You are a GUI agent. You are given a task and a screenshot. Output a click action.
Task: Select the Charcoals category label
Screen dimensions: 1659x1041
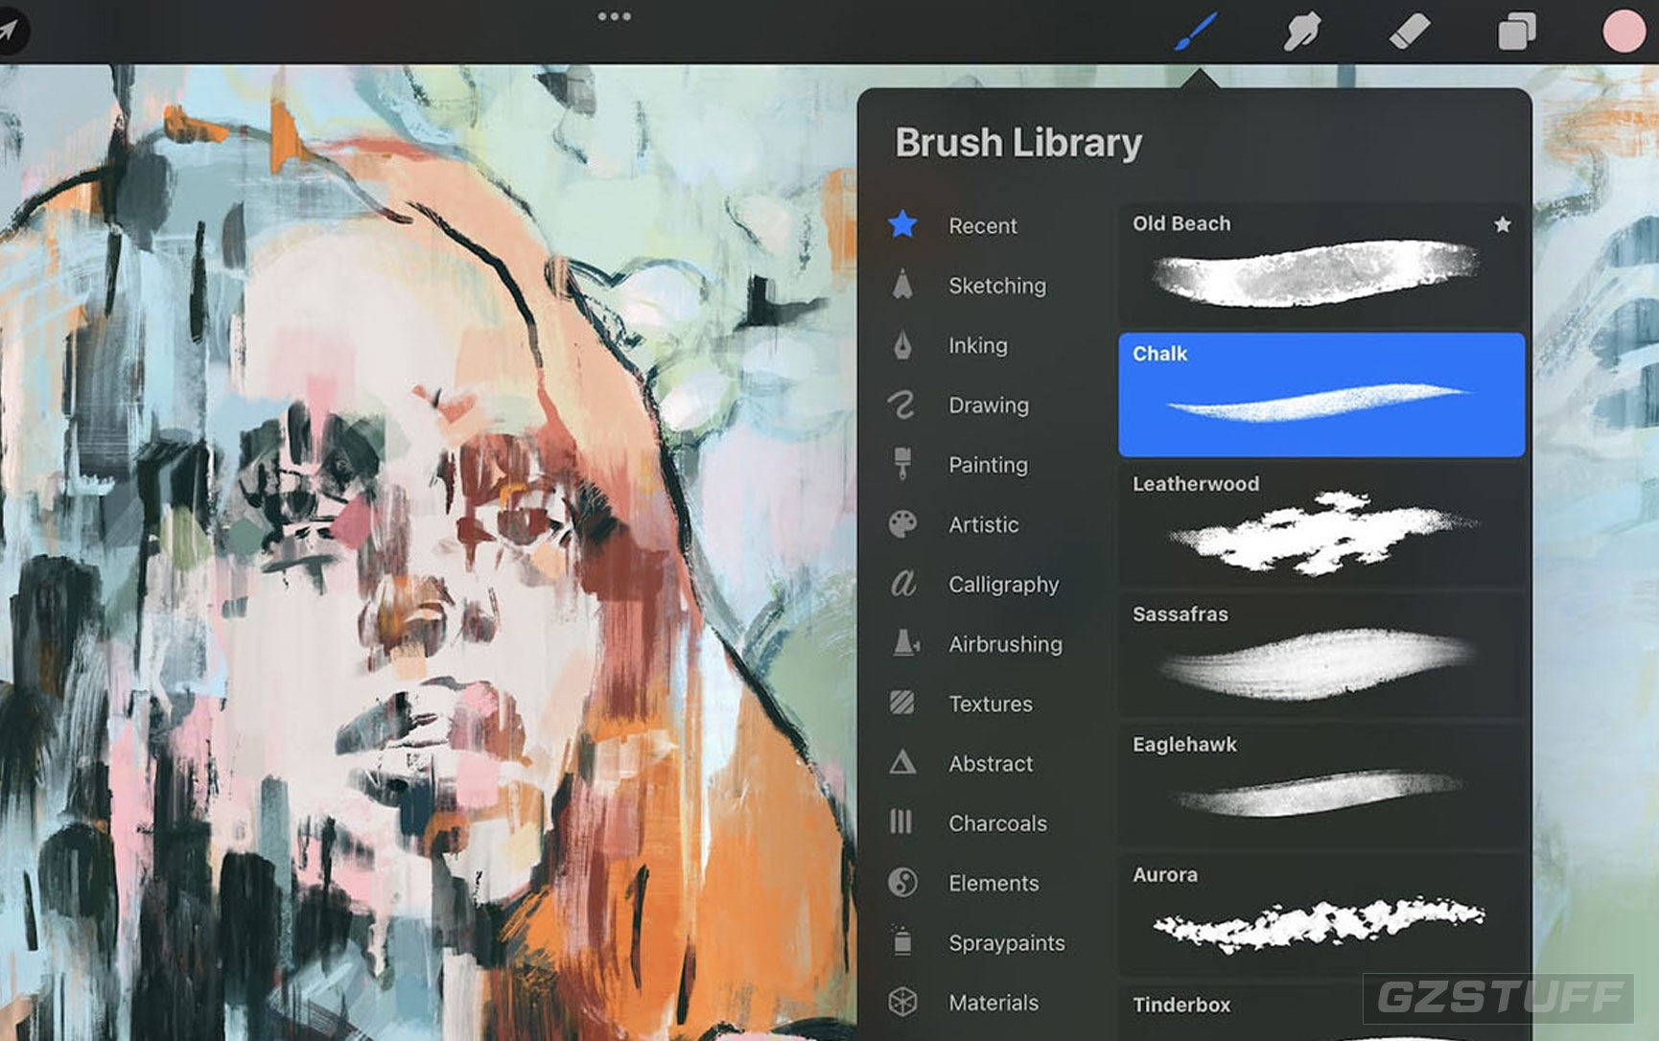pyautogui.click(x=998, y=823)
